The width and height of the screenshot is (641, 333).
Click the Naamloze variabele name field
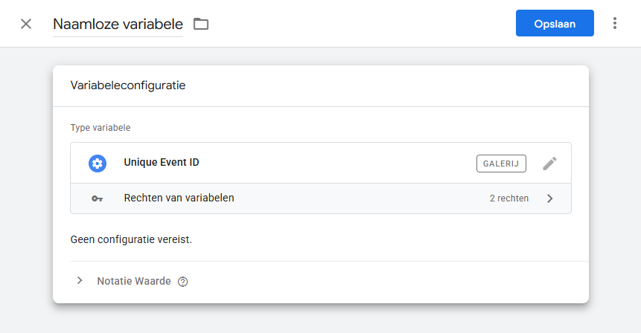(x=118, y=24)
